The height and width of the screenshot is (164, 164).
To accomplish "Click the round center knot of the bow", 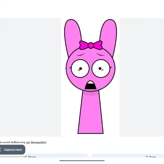I will pyautogui.click(x=91, y=45).
